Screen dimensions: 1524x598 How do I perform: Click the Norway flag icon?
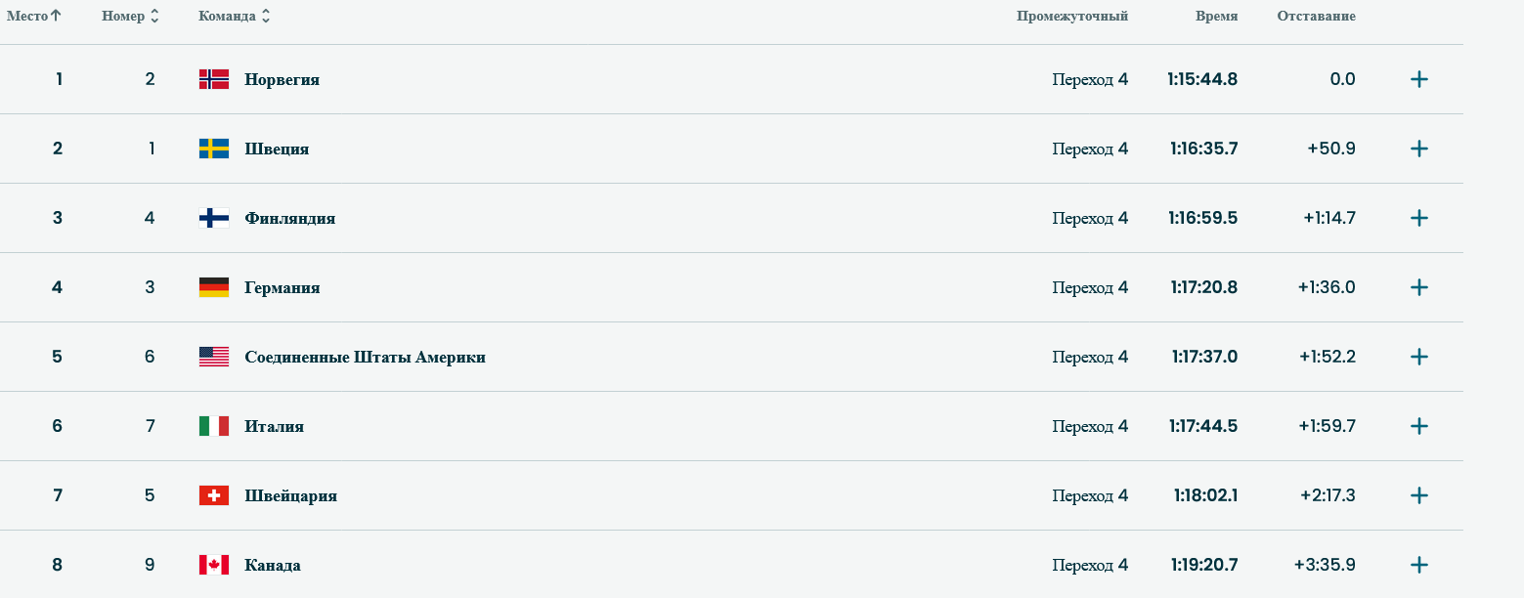[x=214, y=79]
